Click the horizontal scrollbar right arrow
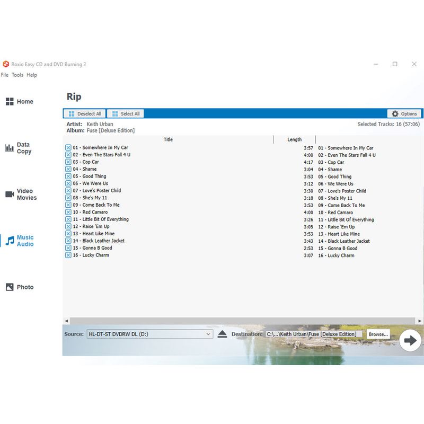Viewport: 424px width, 424px height. [419, 321]
